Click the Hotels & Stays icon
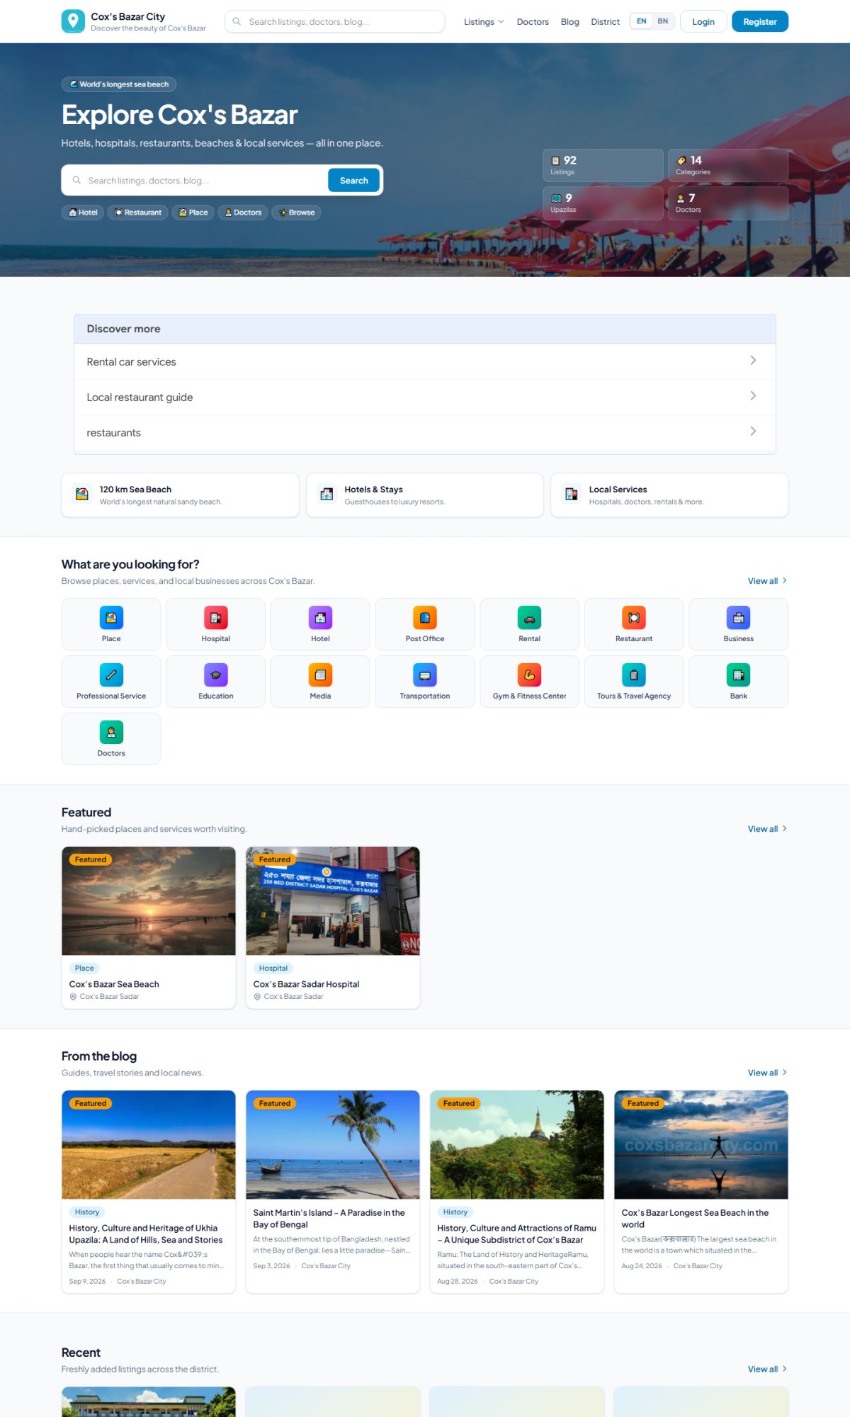This screenshot has width=850, height=1417. coord(327,495)
